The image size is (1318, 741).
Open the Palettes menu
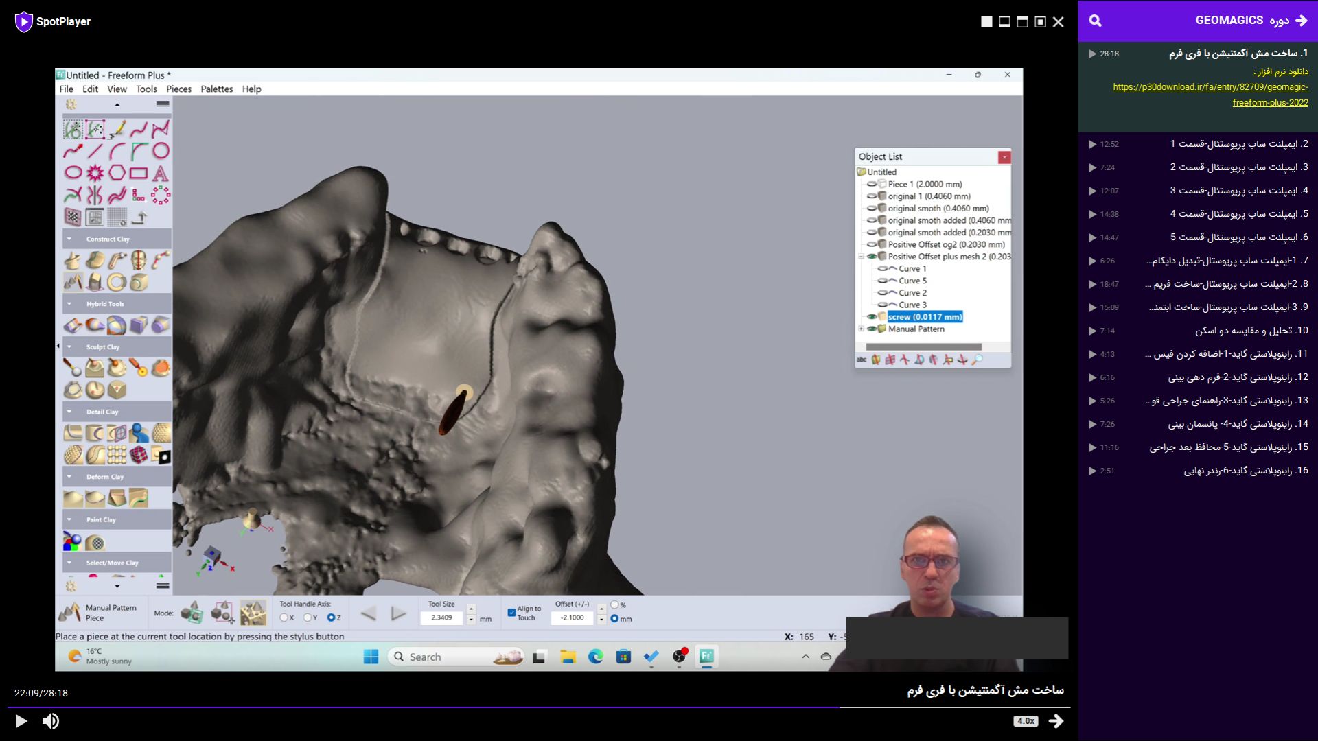coord(216,89)
